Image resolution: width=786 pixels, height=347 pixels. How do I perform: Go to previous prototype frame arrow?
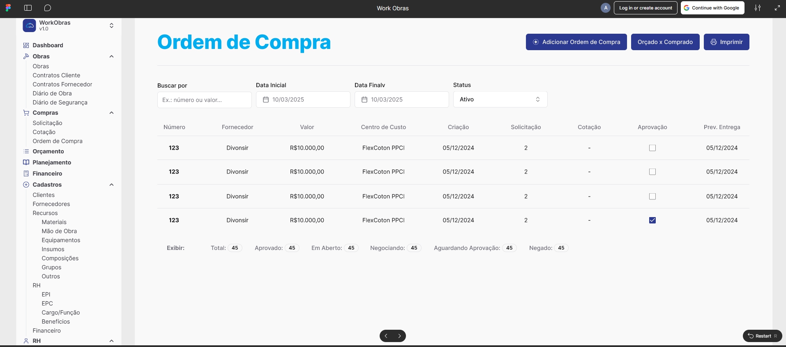coord(386,336)
